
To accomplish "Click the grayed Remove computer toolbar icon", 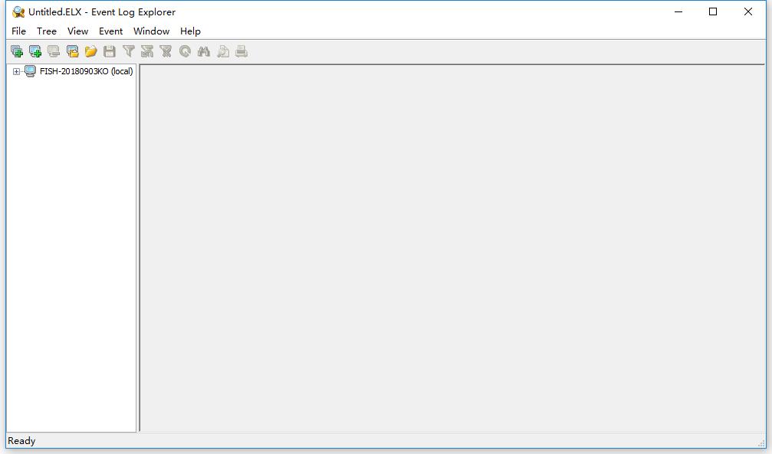I will (54, 51).
